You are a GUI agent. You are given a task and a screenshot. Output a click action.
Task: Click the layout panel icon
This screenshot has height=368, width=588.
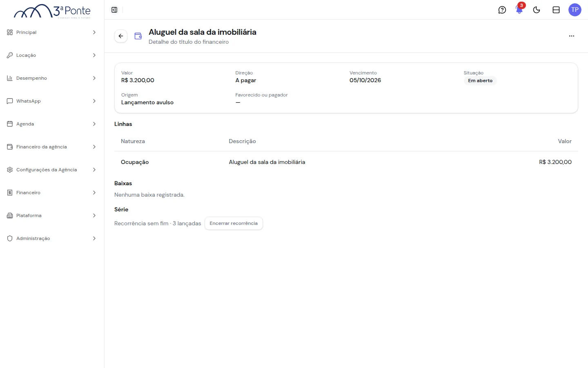tap(556, 10)
